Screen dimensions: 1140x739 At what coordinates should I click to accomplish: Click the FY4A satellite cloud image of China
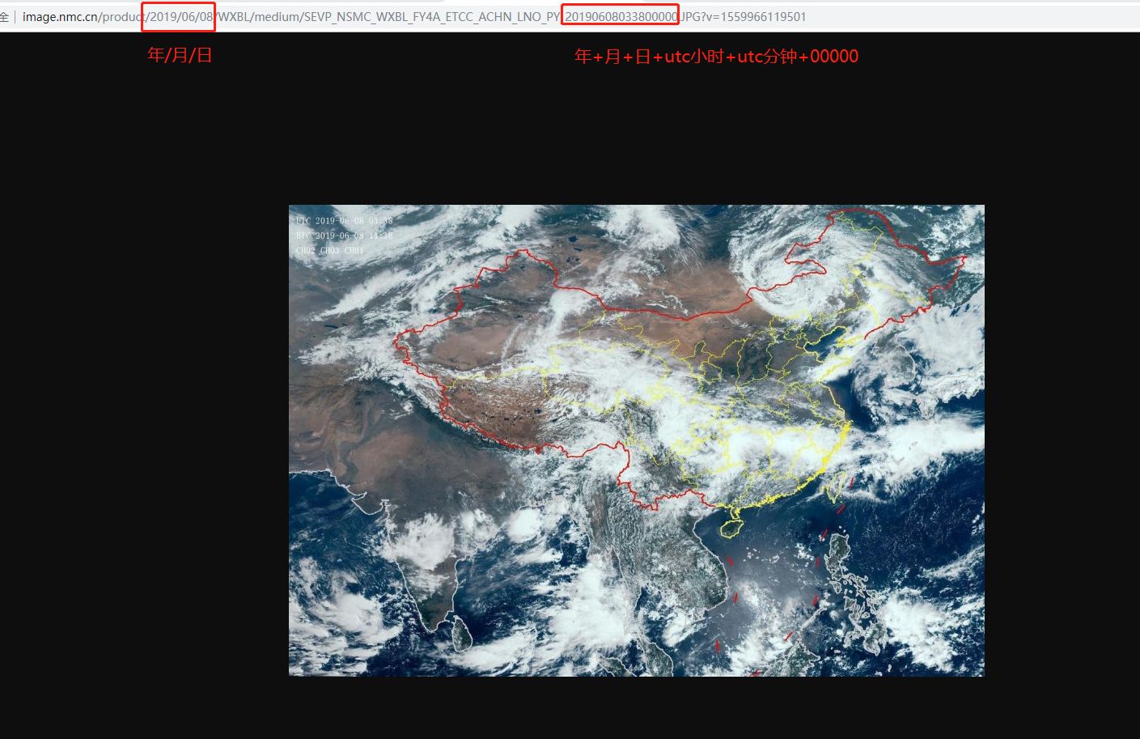(637, 440)
